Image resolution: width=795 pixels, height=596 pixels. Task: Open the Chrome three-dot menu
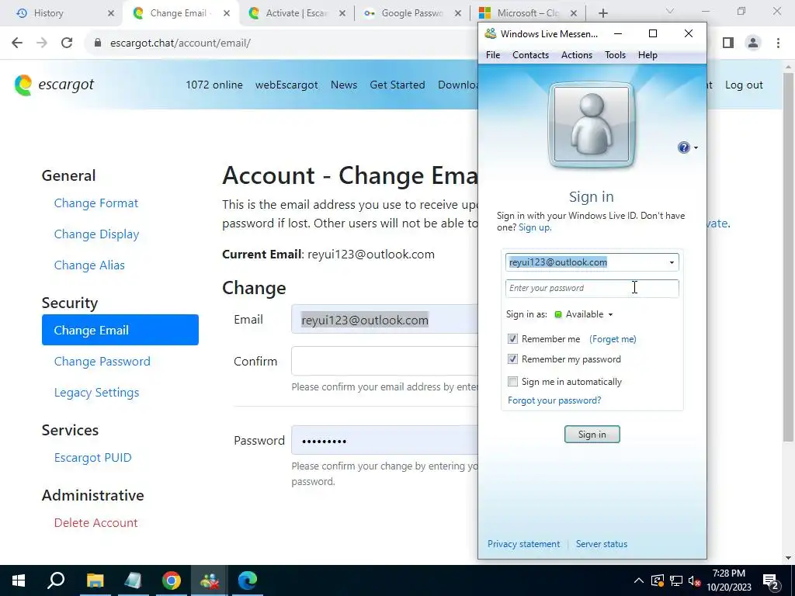tap(778, 43)
